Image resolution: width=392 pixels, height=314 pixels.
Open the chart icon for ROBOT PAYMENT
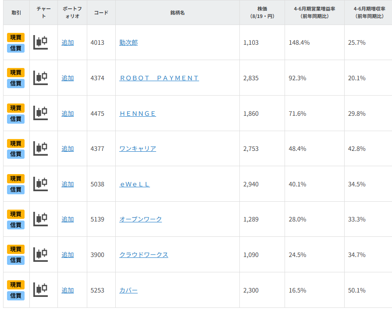click(x=40, y=78)
